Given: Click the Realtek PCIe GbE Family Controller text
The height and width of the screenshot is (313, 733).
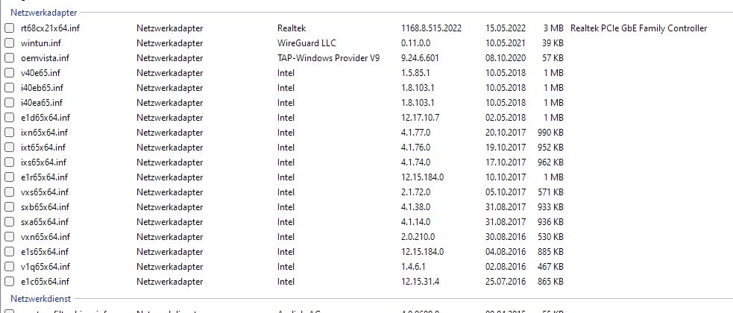Looking at the screenshot, I should point(638,28).
